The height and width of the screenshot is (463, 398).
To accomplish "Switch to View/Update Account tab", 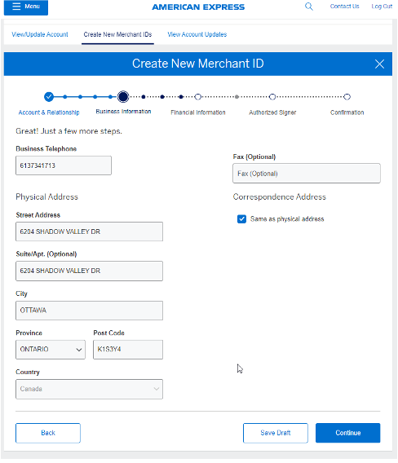I will coord(40,34).
